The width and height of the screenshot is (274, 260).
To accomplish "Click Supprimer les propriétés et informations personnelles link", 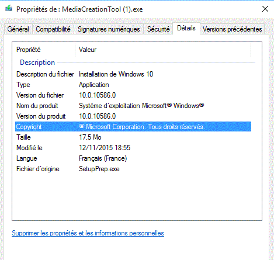I will 88,233.
